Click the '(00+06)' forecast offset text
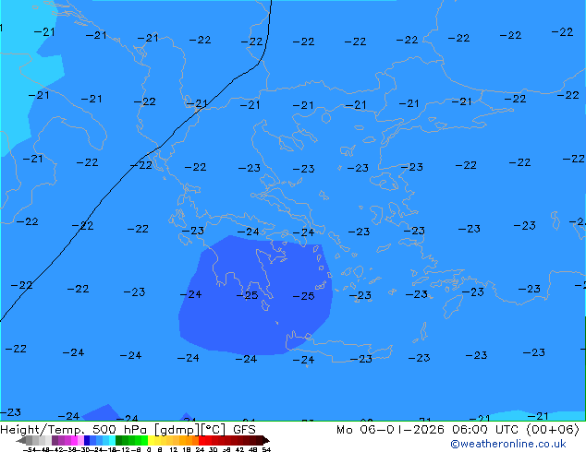Image resolution: width=586 pixels, height=452 pixels. 553,430
